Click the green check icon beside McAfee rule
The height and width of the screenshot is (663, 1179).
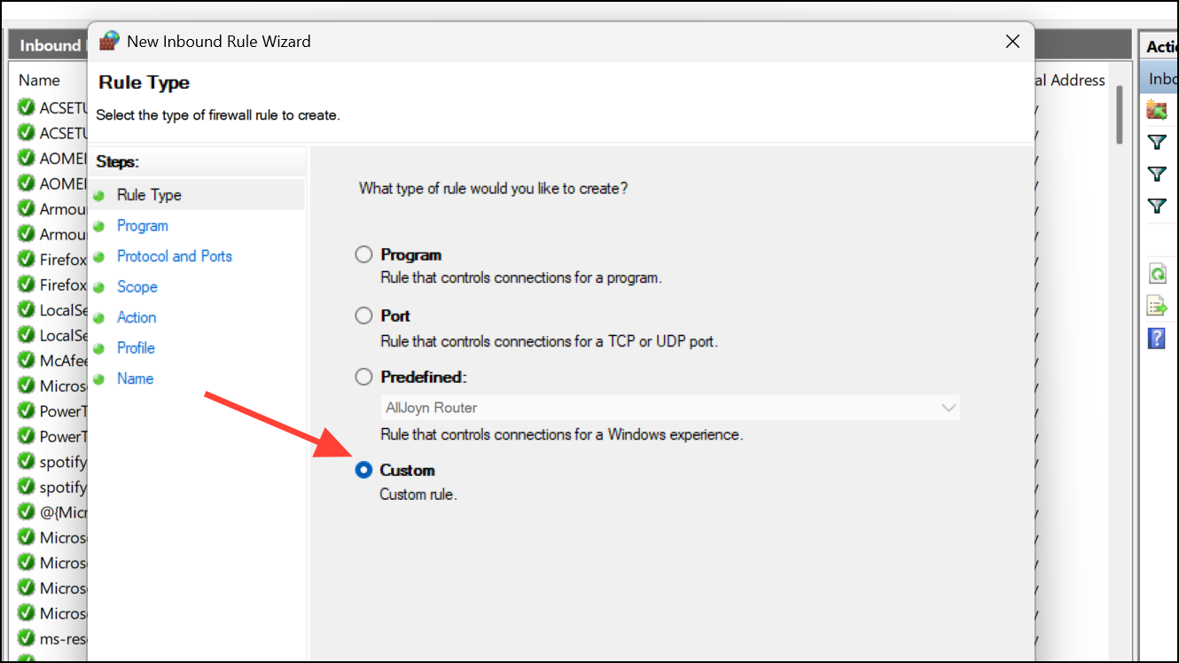coord(27,361)
